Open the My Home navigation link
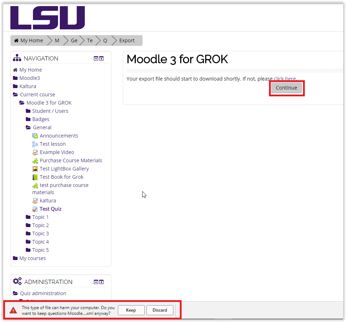This screenshot has width=346, height=322. click(x=31, y=70)
